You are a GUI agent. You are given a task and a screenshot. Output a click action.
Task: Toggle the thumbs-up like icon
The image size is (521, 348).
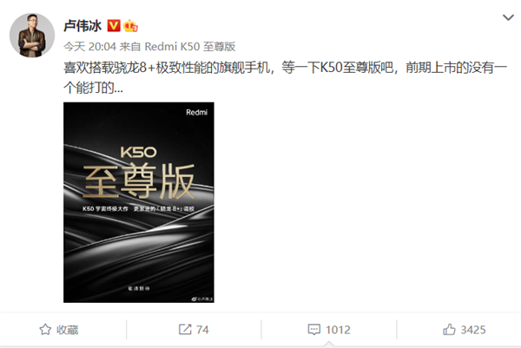[x=449, y=330]
